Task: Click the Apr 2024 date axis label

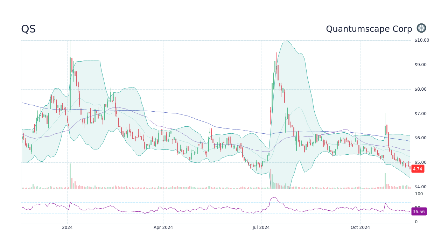Action: click(163, 227)
